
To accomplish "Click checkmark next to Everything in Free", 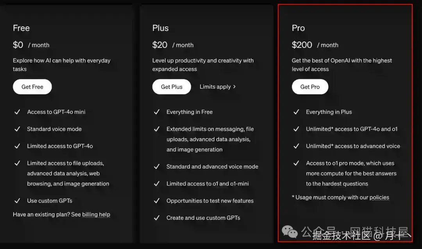I will 157,112.
